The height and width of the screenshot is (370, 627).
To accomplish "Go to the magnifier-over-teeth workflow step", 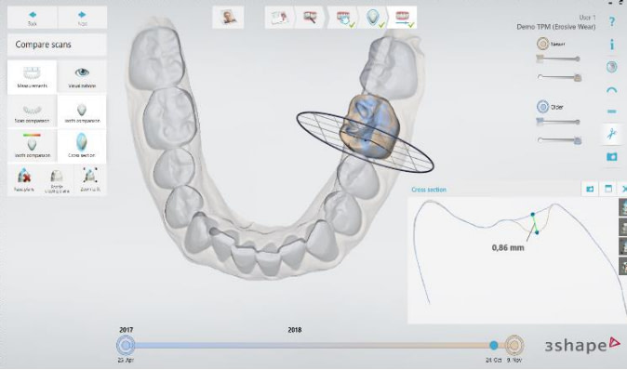I will coord(310,17).
